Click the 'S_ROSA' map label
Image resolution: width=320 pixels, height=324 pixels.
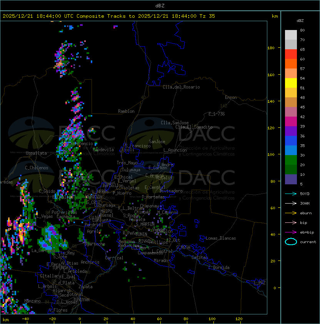click(x=183, y=247)
